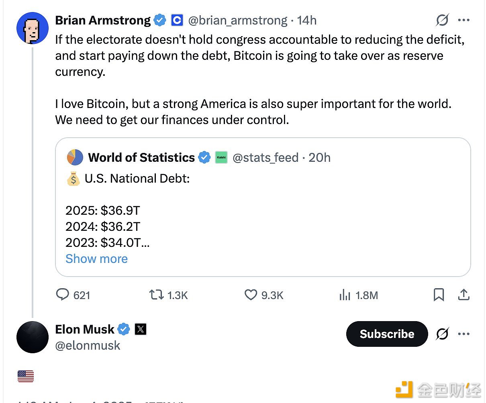The image size is (486, 403).
Task: Click Coinbase affiliation badge next to Brian Armstrong
Action: coord(177,20)
